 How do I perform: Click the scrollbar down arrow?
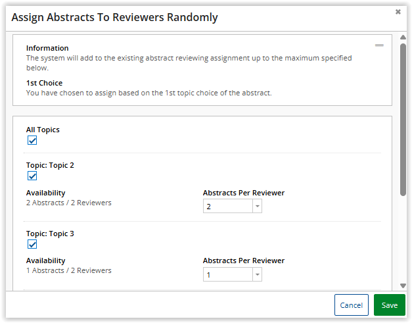pos(403,286)
